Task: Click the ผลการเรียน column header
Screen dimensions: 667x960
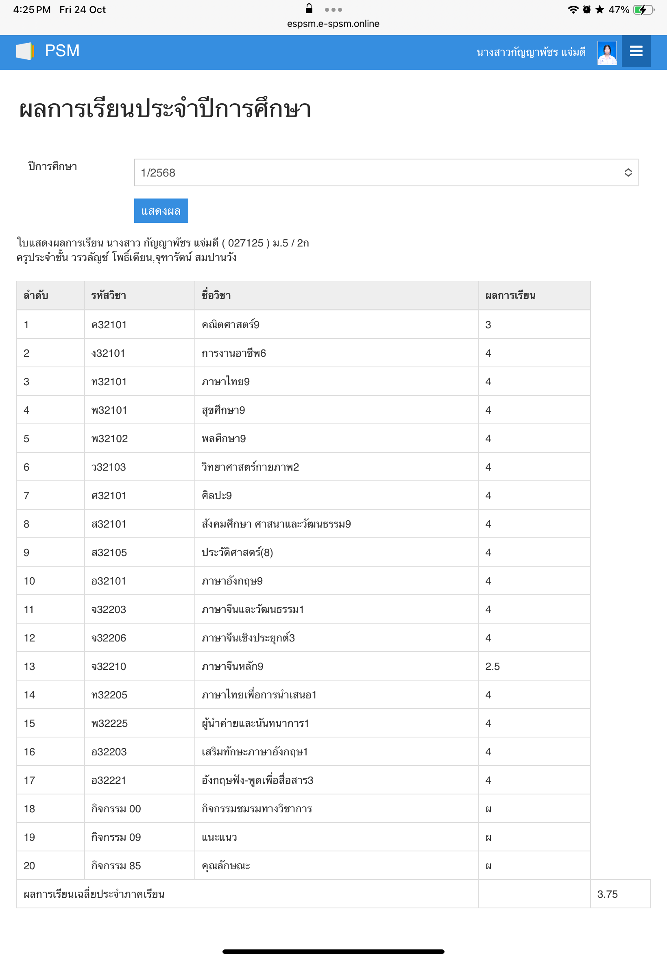Action: pos(510,295)
